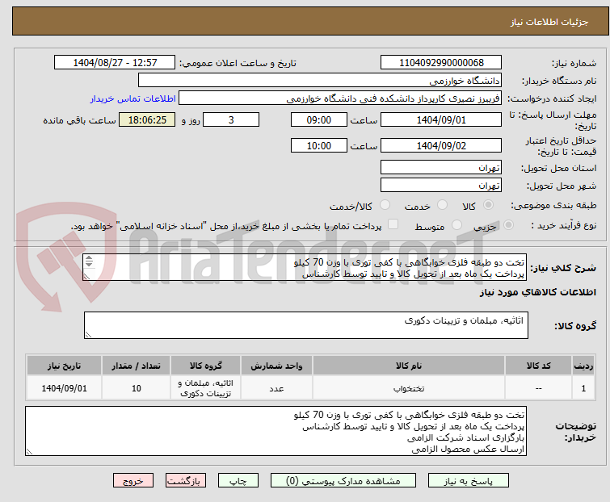Click the تعداد / مقدار column header
Image resolution: width=610 pixels, height=502 pixels.
136,366
